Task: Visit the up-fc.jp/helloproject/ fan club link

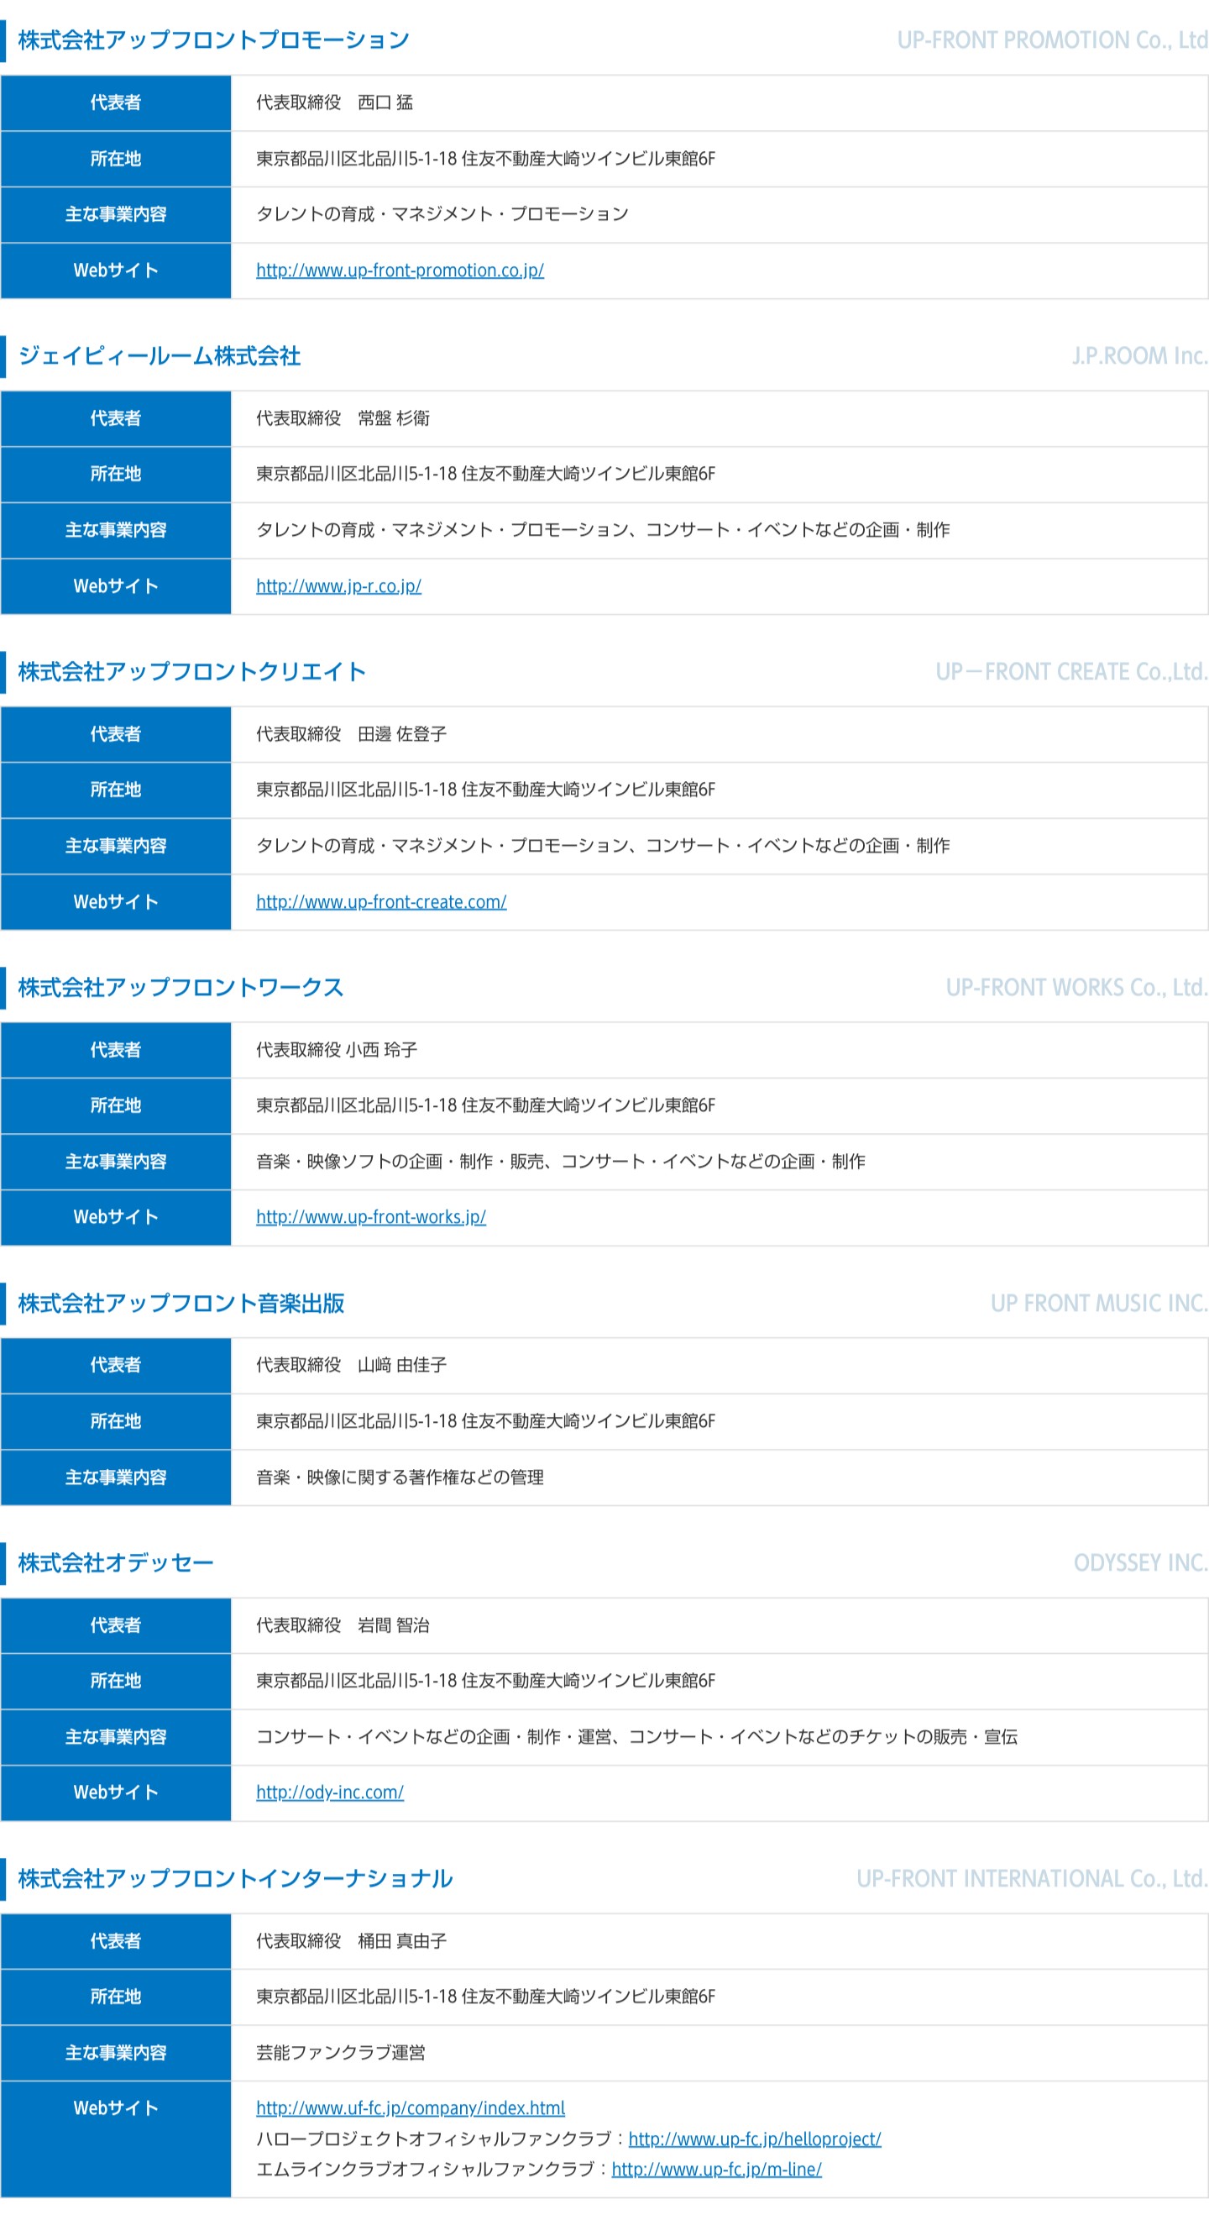Action: point(755,2139)
